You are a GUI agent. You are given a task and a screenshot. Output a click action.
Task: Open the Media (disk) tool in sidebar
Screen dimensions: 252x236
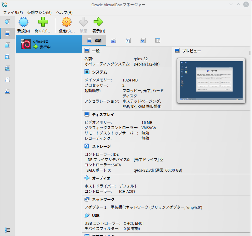pos(8,57)
